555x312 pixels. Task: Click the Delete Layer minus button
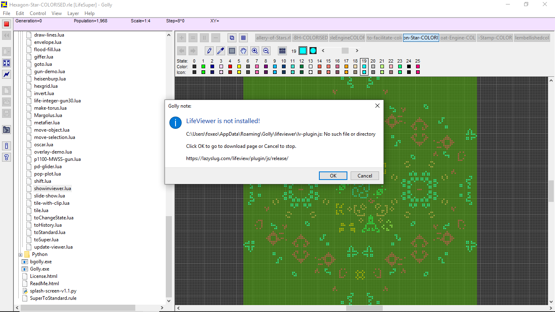216,38
